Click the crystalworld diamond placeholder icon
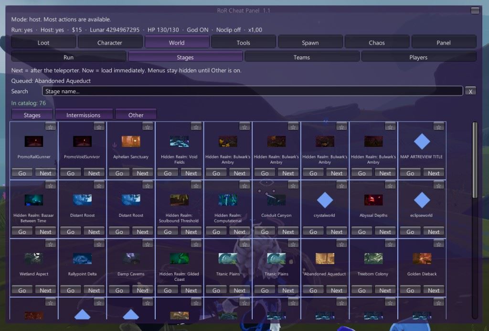489x331 pixels. pyautogui.click(x=325, y=200)
